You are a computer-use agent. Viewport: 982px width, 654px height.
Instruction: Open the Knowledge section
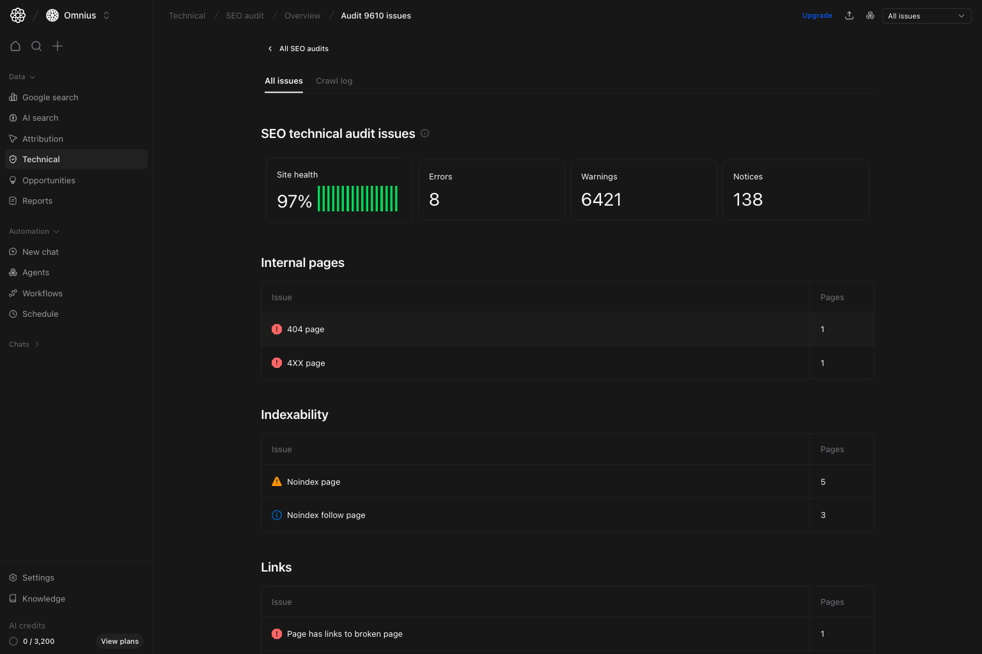(x=43, y=598)
